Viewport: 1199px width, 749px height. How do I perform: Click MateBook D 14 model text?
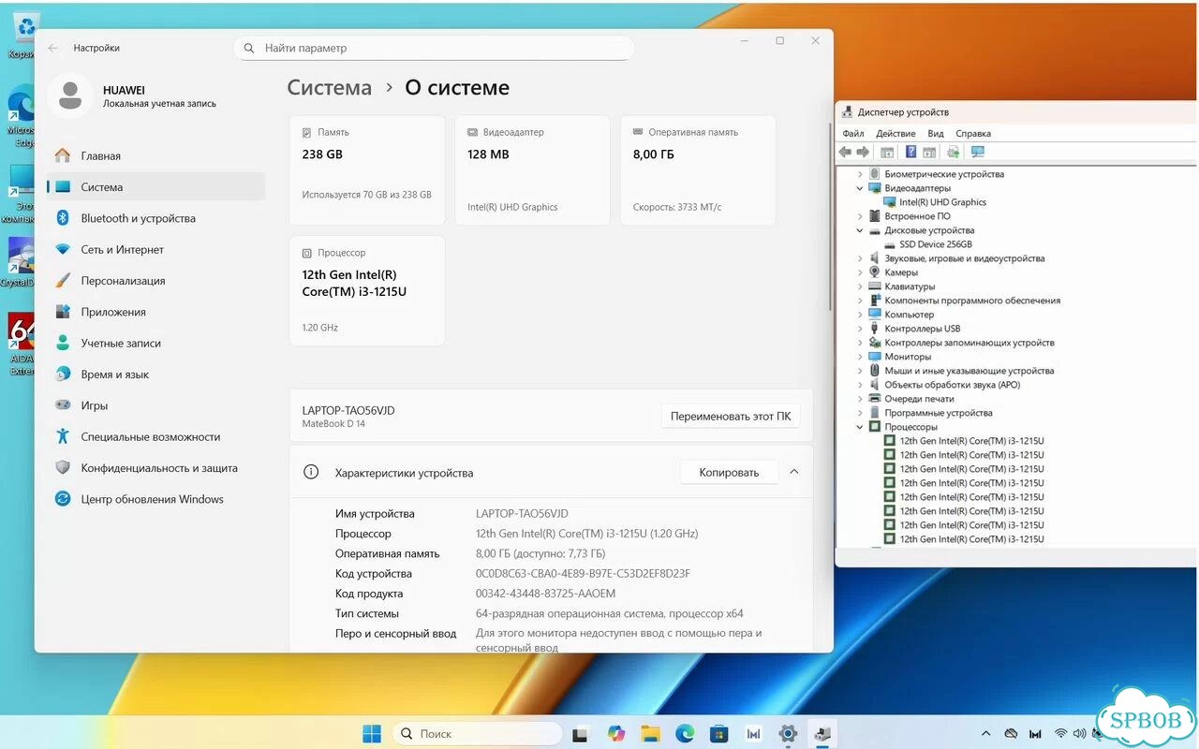tap(333, 424)
